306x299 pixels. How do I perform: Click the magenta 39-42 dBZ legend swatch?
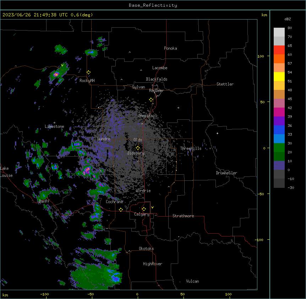point(279,112)
